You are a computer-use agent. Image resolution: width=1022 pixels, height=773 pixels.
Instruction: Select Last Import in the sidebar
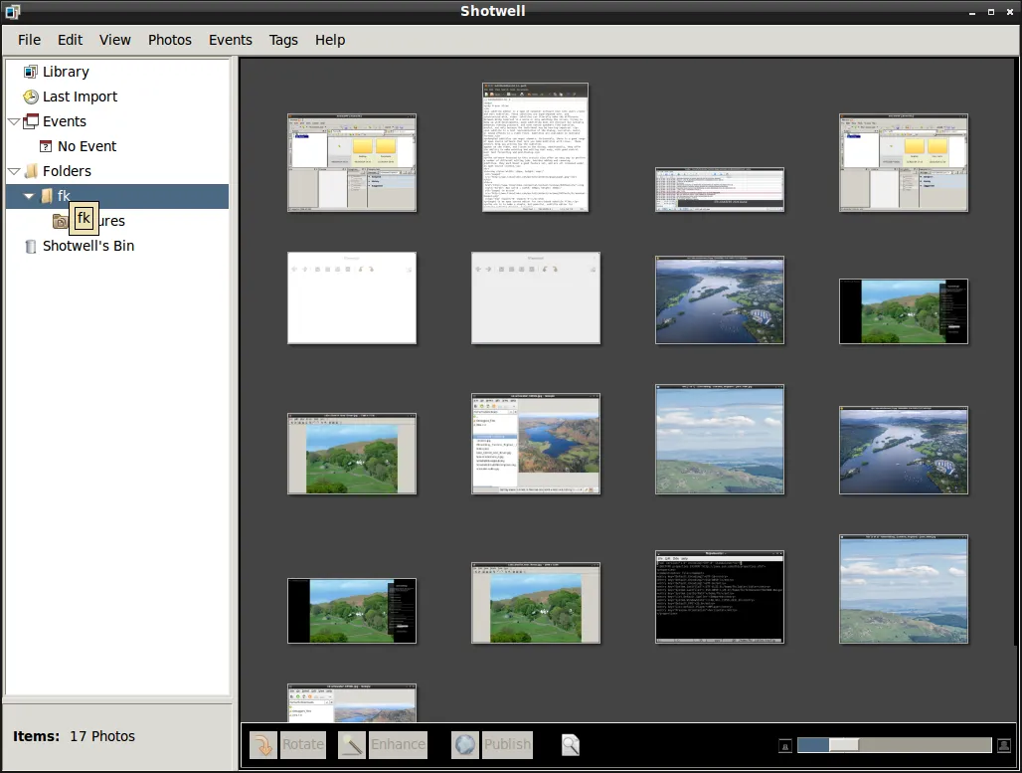coord(80,97)
